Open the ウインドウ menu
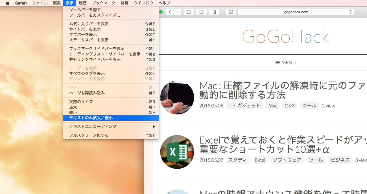This screenshot has height=194, width=367. tap(143, 3)
